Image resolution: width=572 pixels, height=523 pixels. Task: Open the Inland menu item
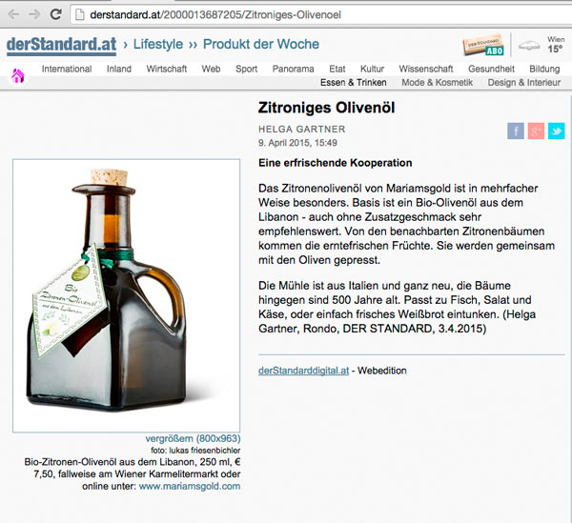(119, 69)
